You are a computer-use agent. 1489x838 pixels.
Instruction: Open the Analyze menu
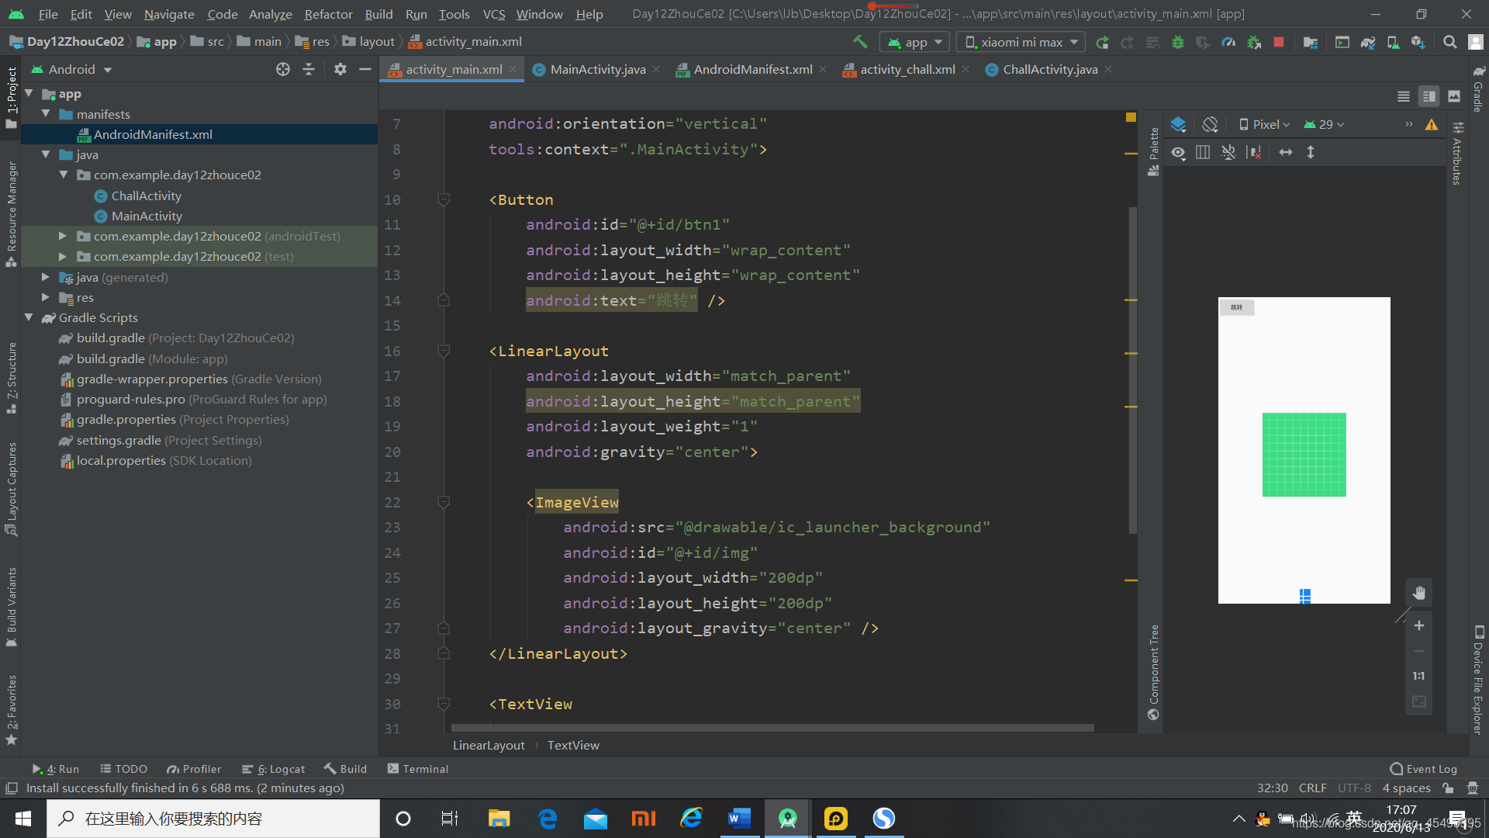[270, 14]
